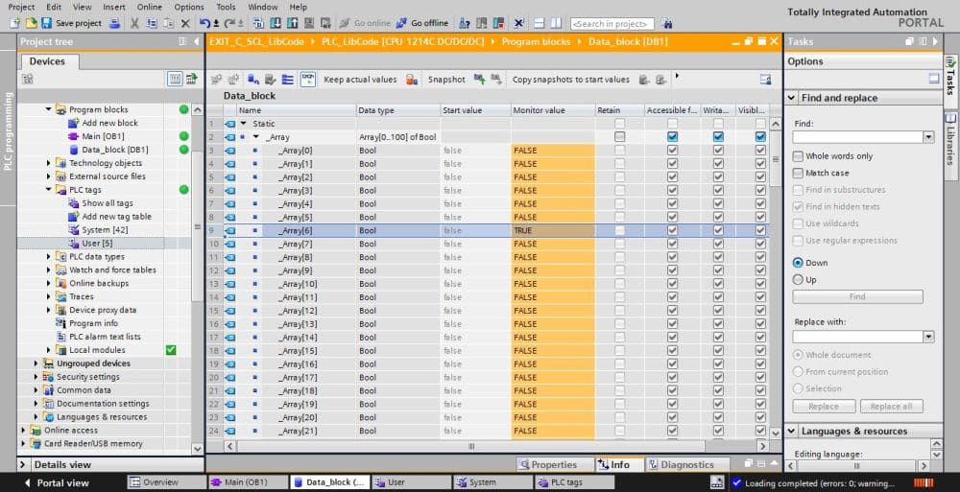Open the Replace with dropdown arrow
960x492 pixels.
coord(928,337)
